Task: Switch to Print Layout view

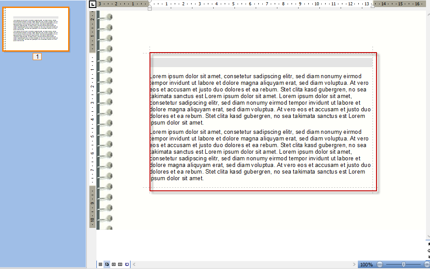Action: pyautogui.click(x=114, y=264)
